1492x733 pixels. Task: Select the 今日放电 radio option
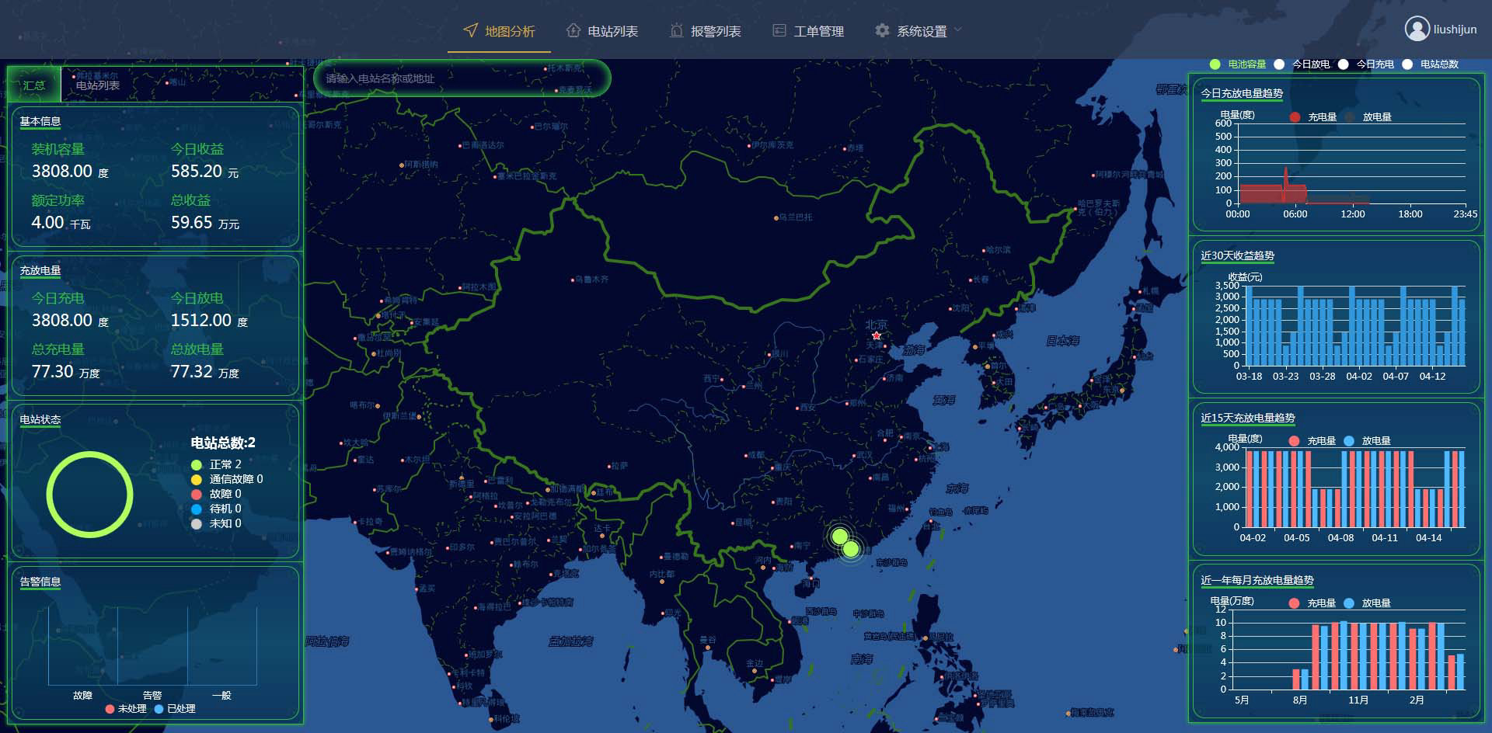point(1279,64)
